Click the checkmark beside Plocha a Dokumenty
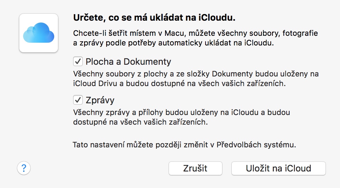 click(78, 62)
